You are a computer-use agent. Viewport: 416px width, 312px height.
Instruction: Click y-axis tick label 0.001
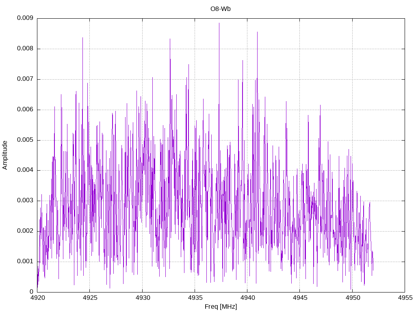(25, 261)
